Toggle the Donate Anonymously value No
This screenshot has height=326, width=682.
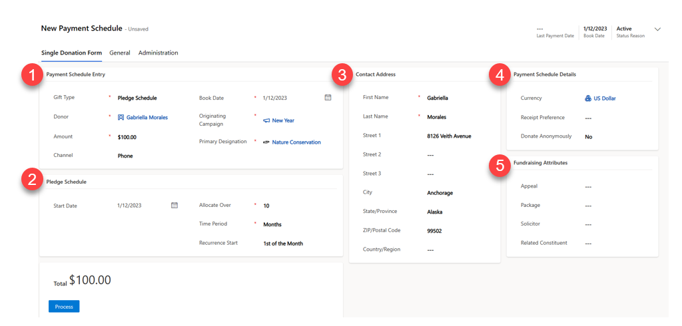(x=589, y=136)
